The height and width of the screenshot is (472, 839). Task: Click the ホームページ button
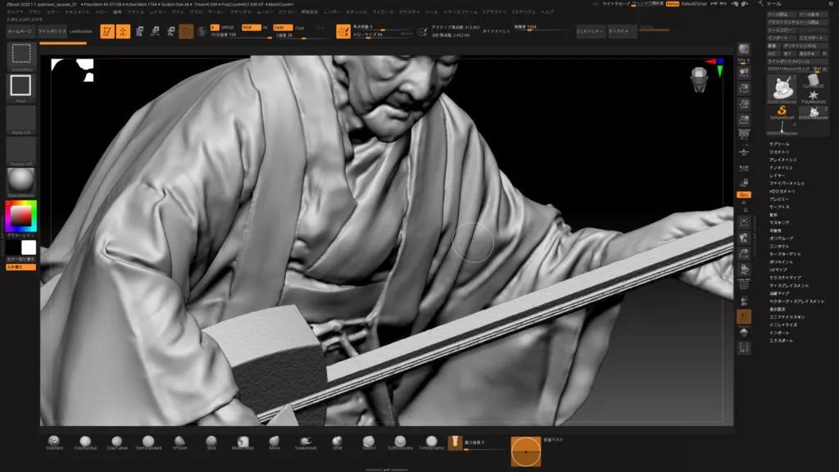coord(20,32)
